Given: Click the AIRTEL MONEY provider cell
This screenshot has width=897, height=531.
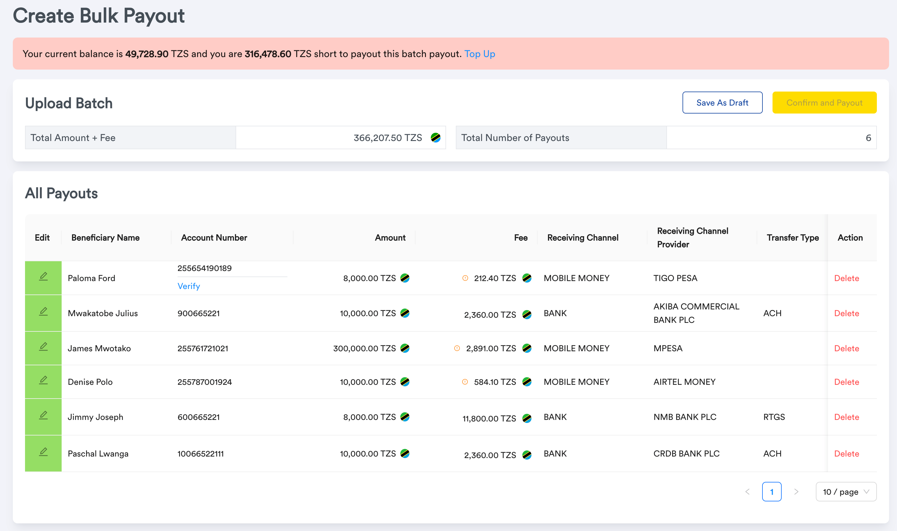Looking at the screenshot, I should coord(684,382).
